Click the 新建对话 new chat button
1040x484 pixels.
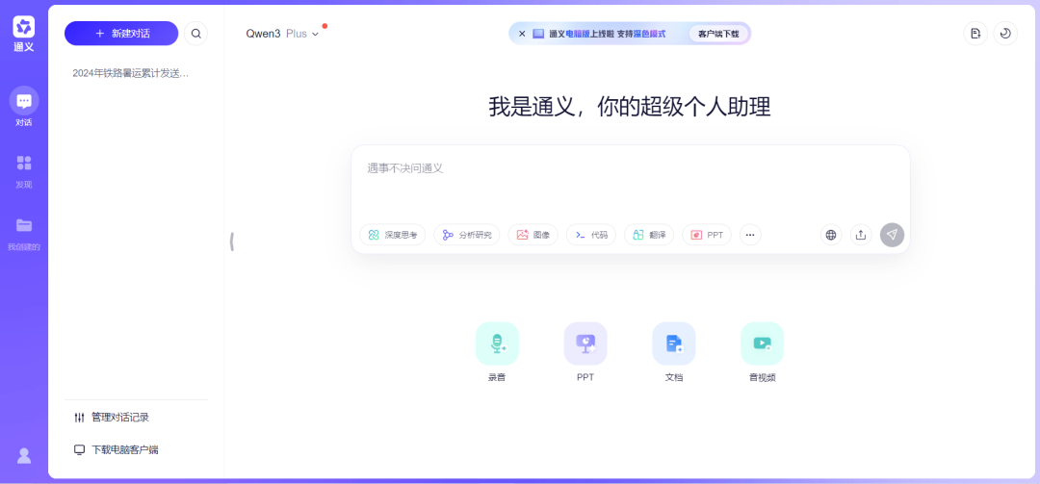121,34
